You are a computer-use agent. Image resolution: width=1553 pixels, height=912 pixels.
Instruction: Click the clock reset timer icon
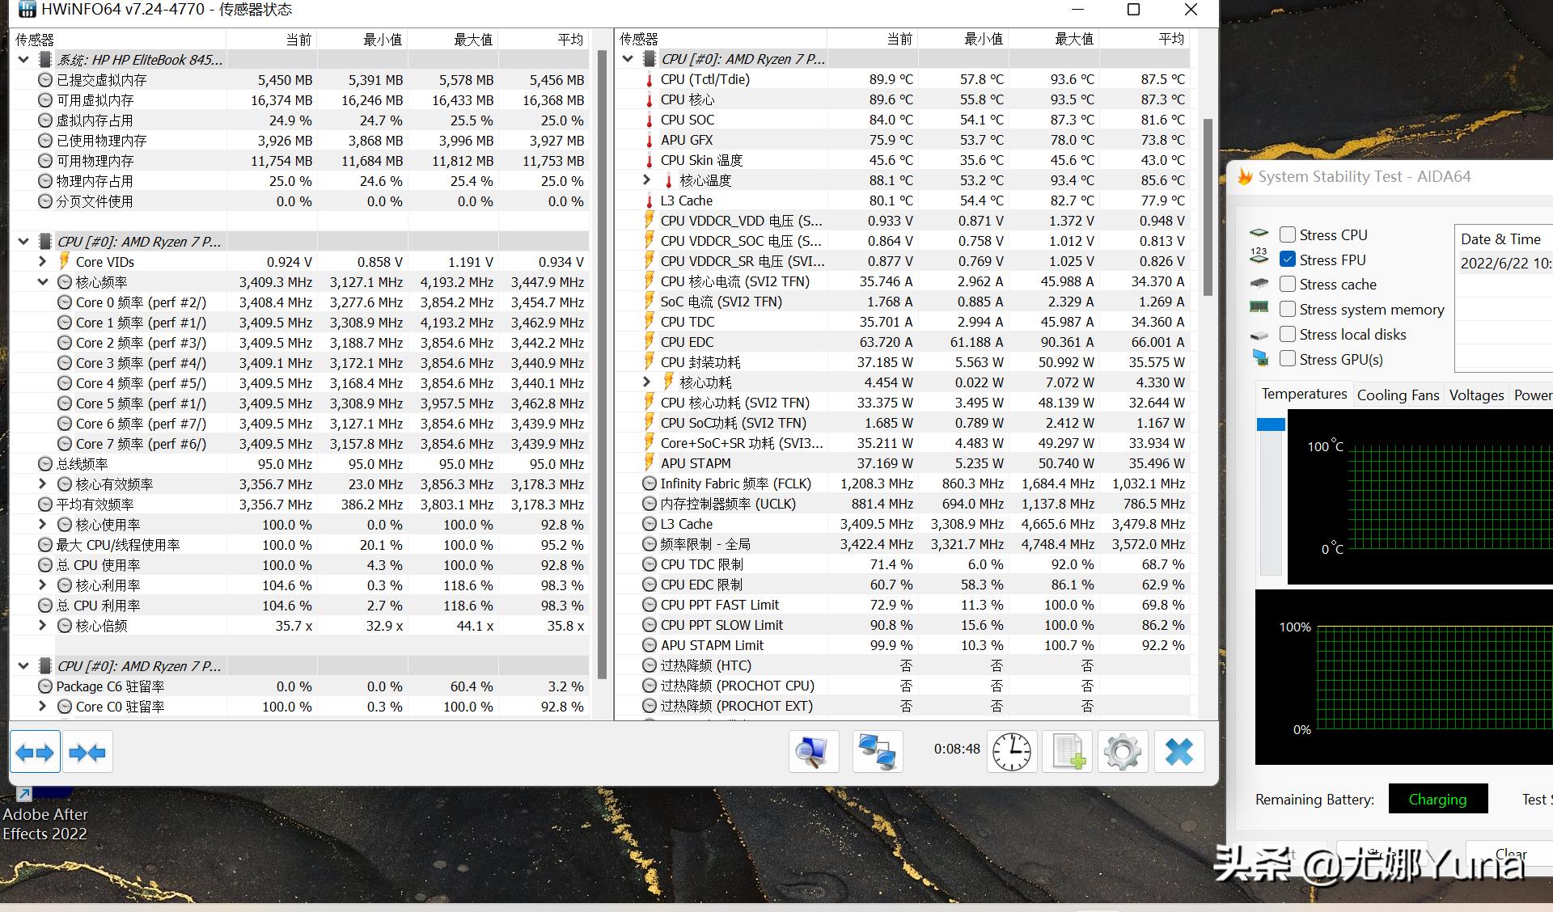pyautogui.click(x=1011, y=752)
